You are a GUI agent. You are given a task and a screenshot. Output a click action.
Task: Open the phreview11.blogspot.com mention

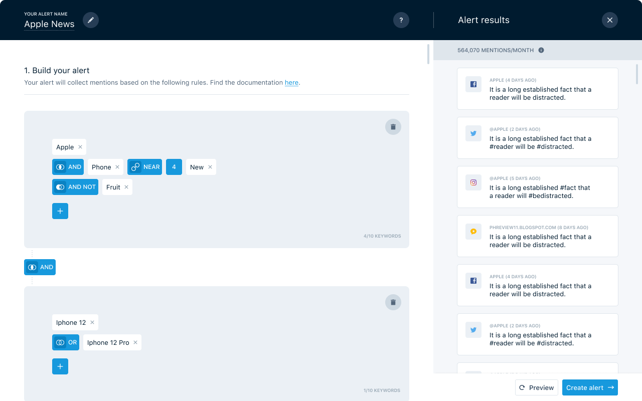coord(538,236)
